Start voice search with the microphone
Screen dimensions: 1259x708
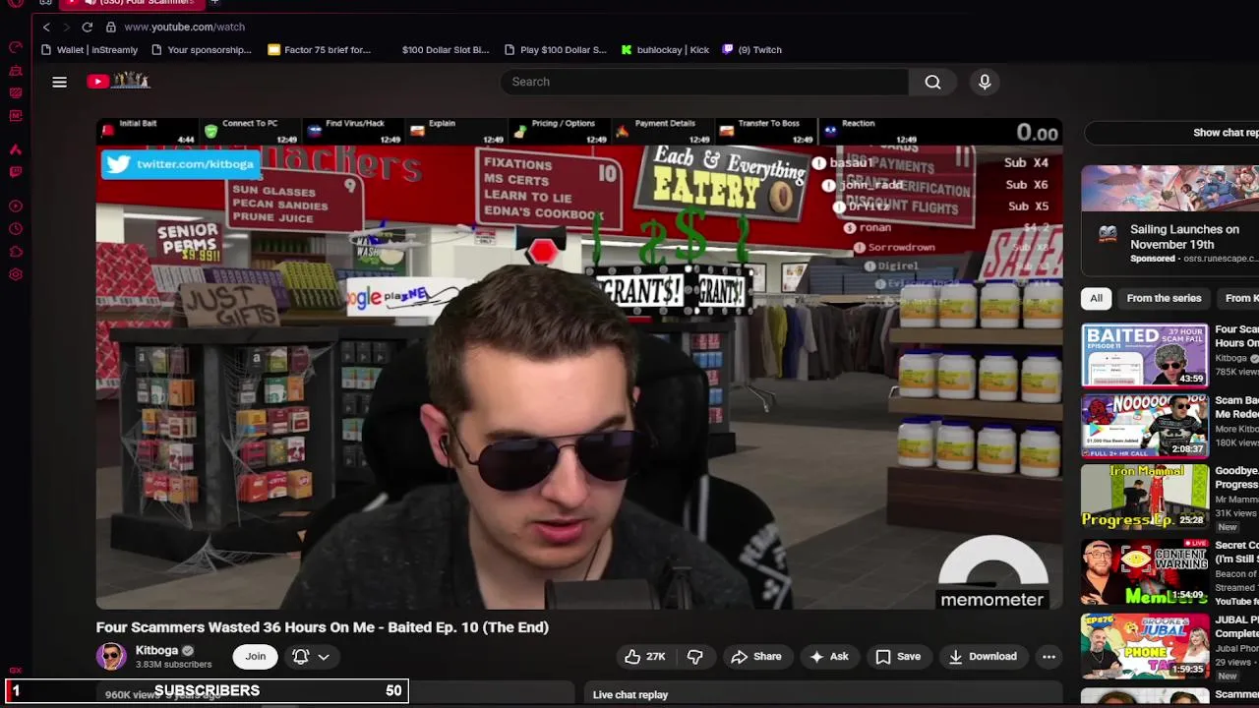985,82
